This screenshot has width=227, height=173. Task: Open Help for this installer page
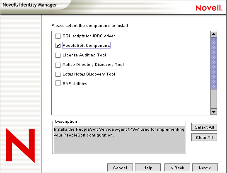tap(148, 168)
